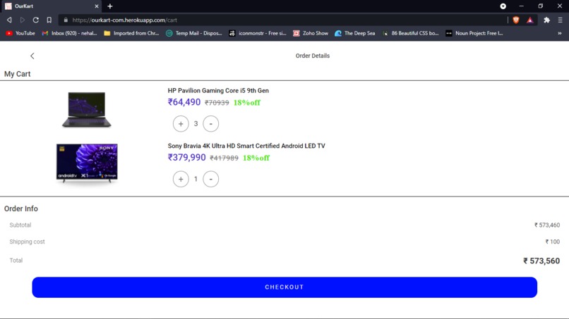Open The Deep Sea bookmark
The image size is (569, 319).
(354, 33)
